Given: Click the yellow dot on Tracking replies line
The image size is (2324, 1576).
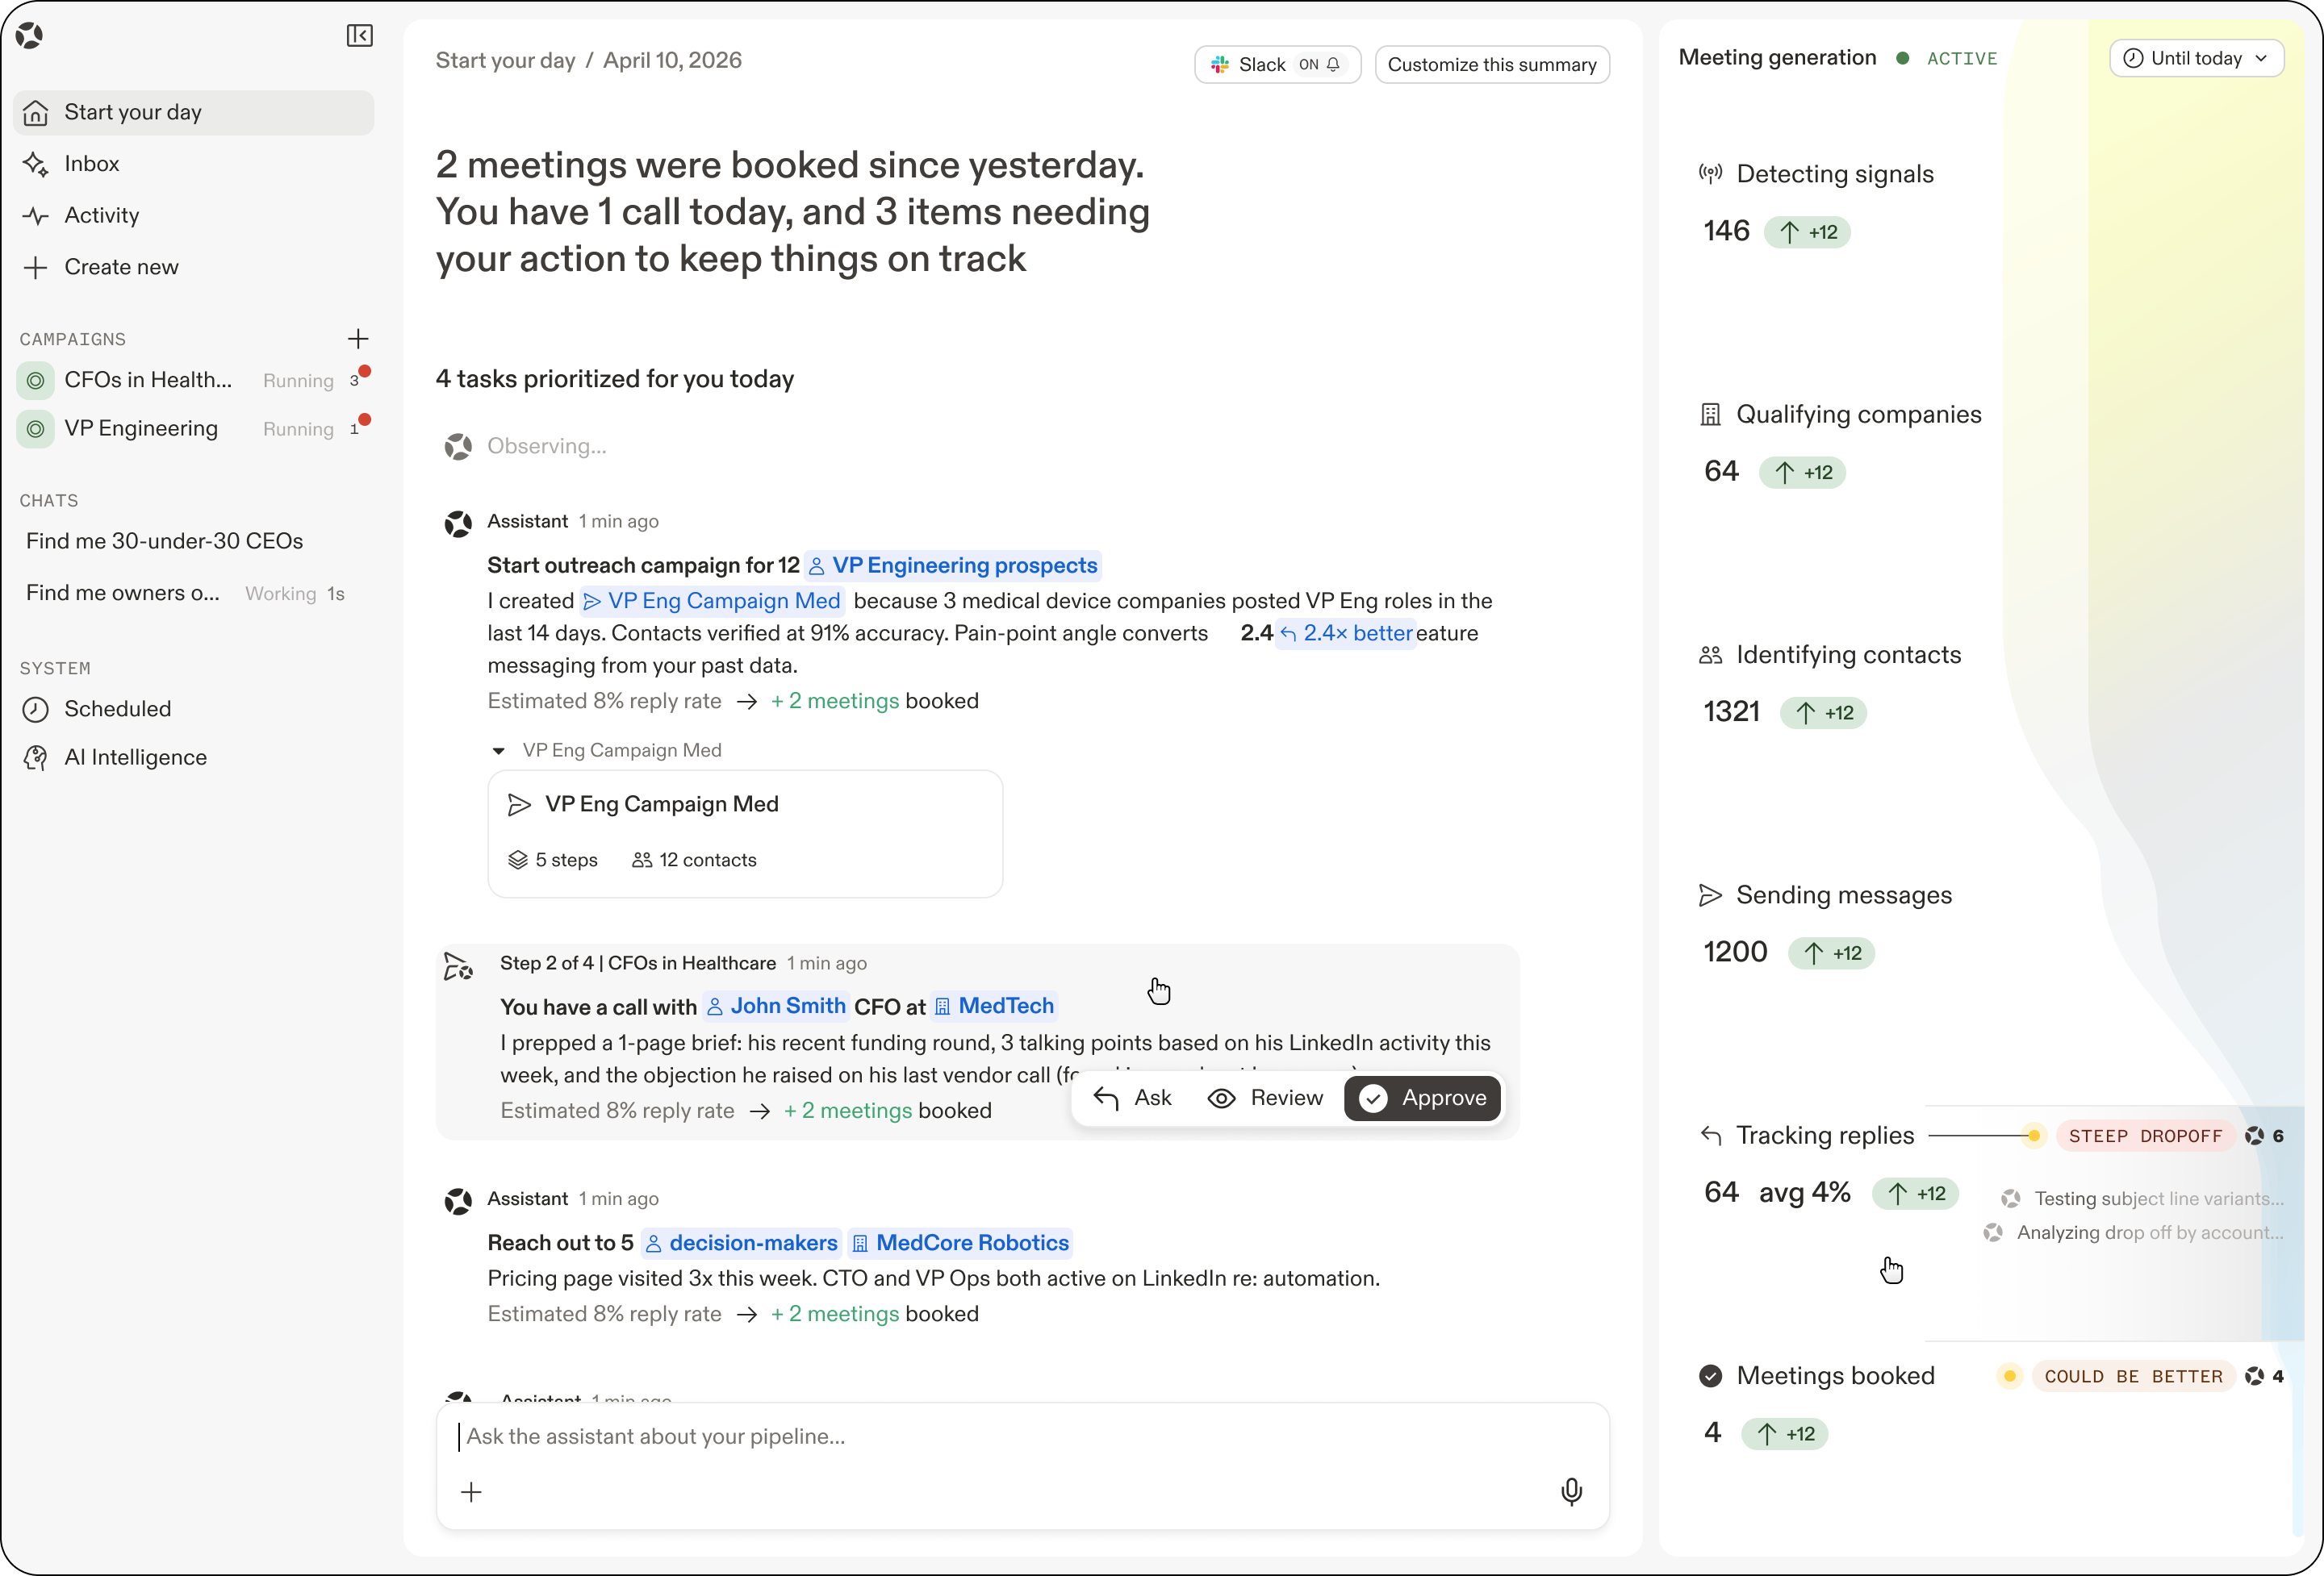Looking at the screenshot, I should (x=2033, y=1136).
